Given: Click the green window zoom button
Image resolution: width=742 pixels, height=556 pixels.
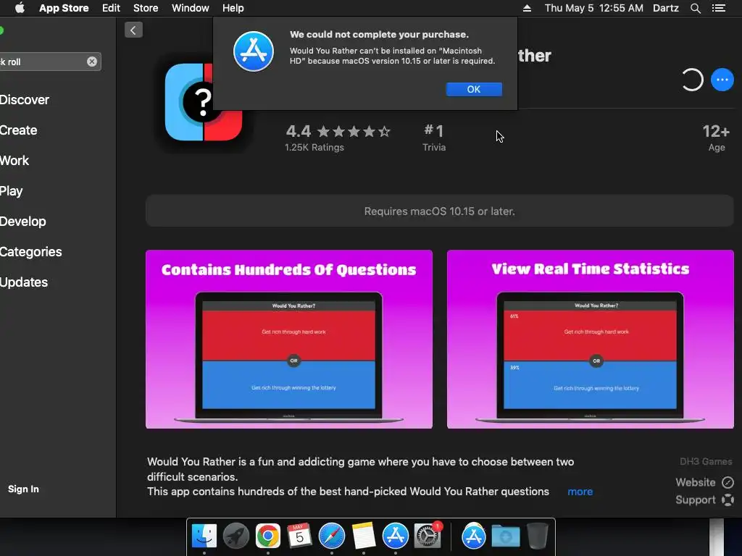Looking at the screenshot, I should click(1, 30).
